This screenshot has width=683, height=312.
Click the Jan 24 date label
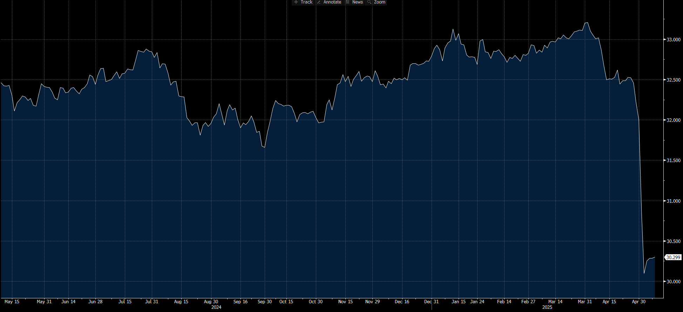click(477, 301)
